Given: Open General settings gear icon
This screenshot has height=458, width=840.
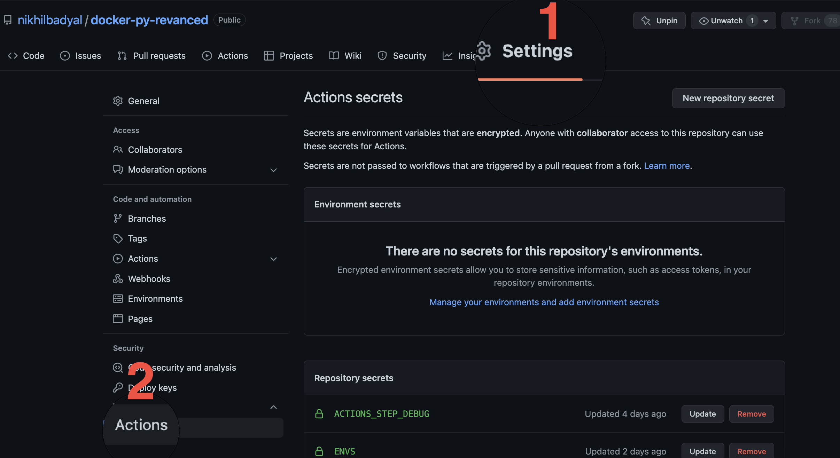Looking at the screenshot, I should coord(118,101).
